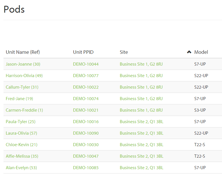The width and height of the screenshot is (222, 187).
Task: Sort by Site column header
Action: coord(124,52)
